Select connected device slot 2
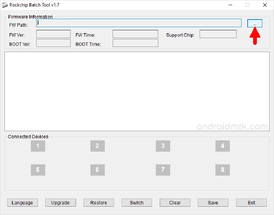This screenshot has height=215, width=274. click(98, 146)
